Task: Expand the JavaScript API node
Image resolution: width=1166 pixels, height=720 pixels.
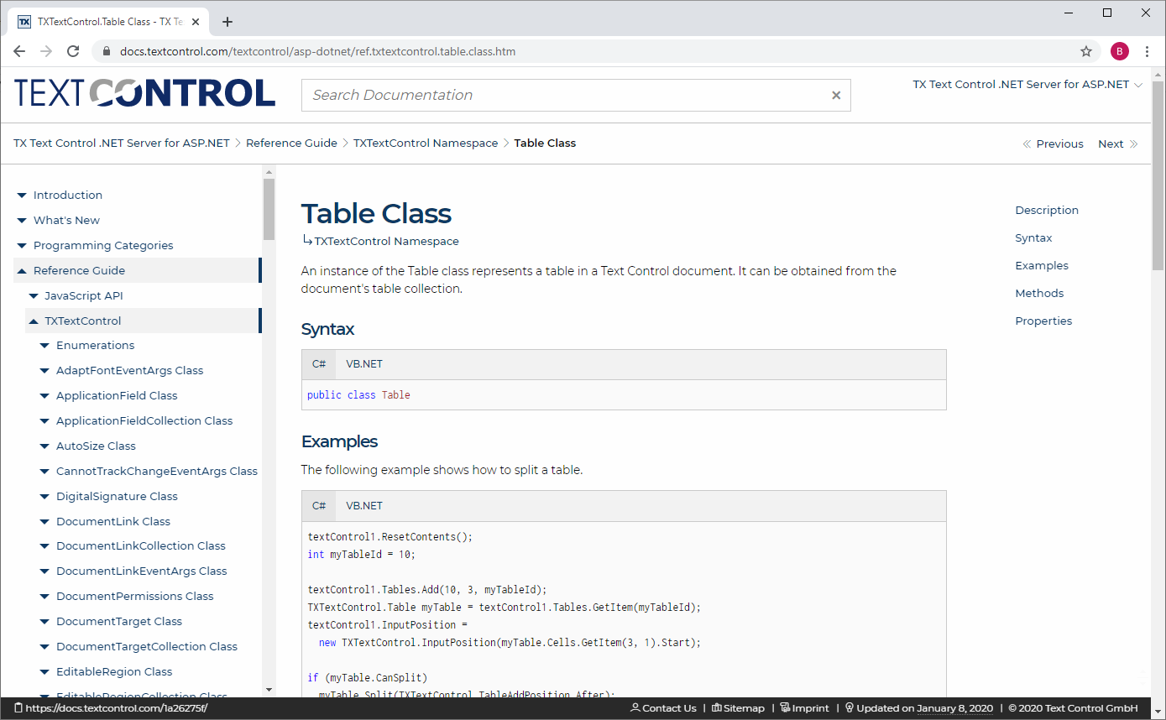Action: click(x=34, y=296)
